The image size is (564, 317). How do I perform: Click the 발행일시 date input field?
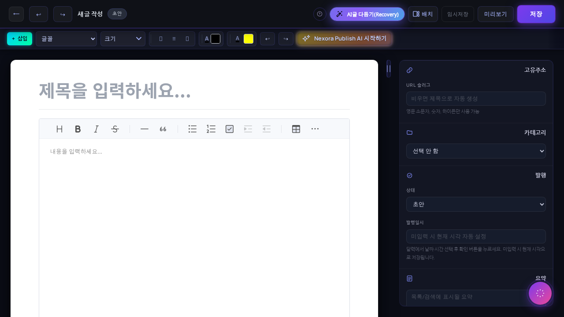click(476, 236)
